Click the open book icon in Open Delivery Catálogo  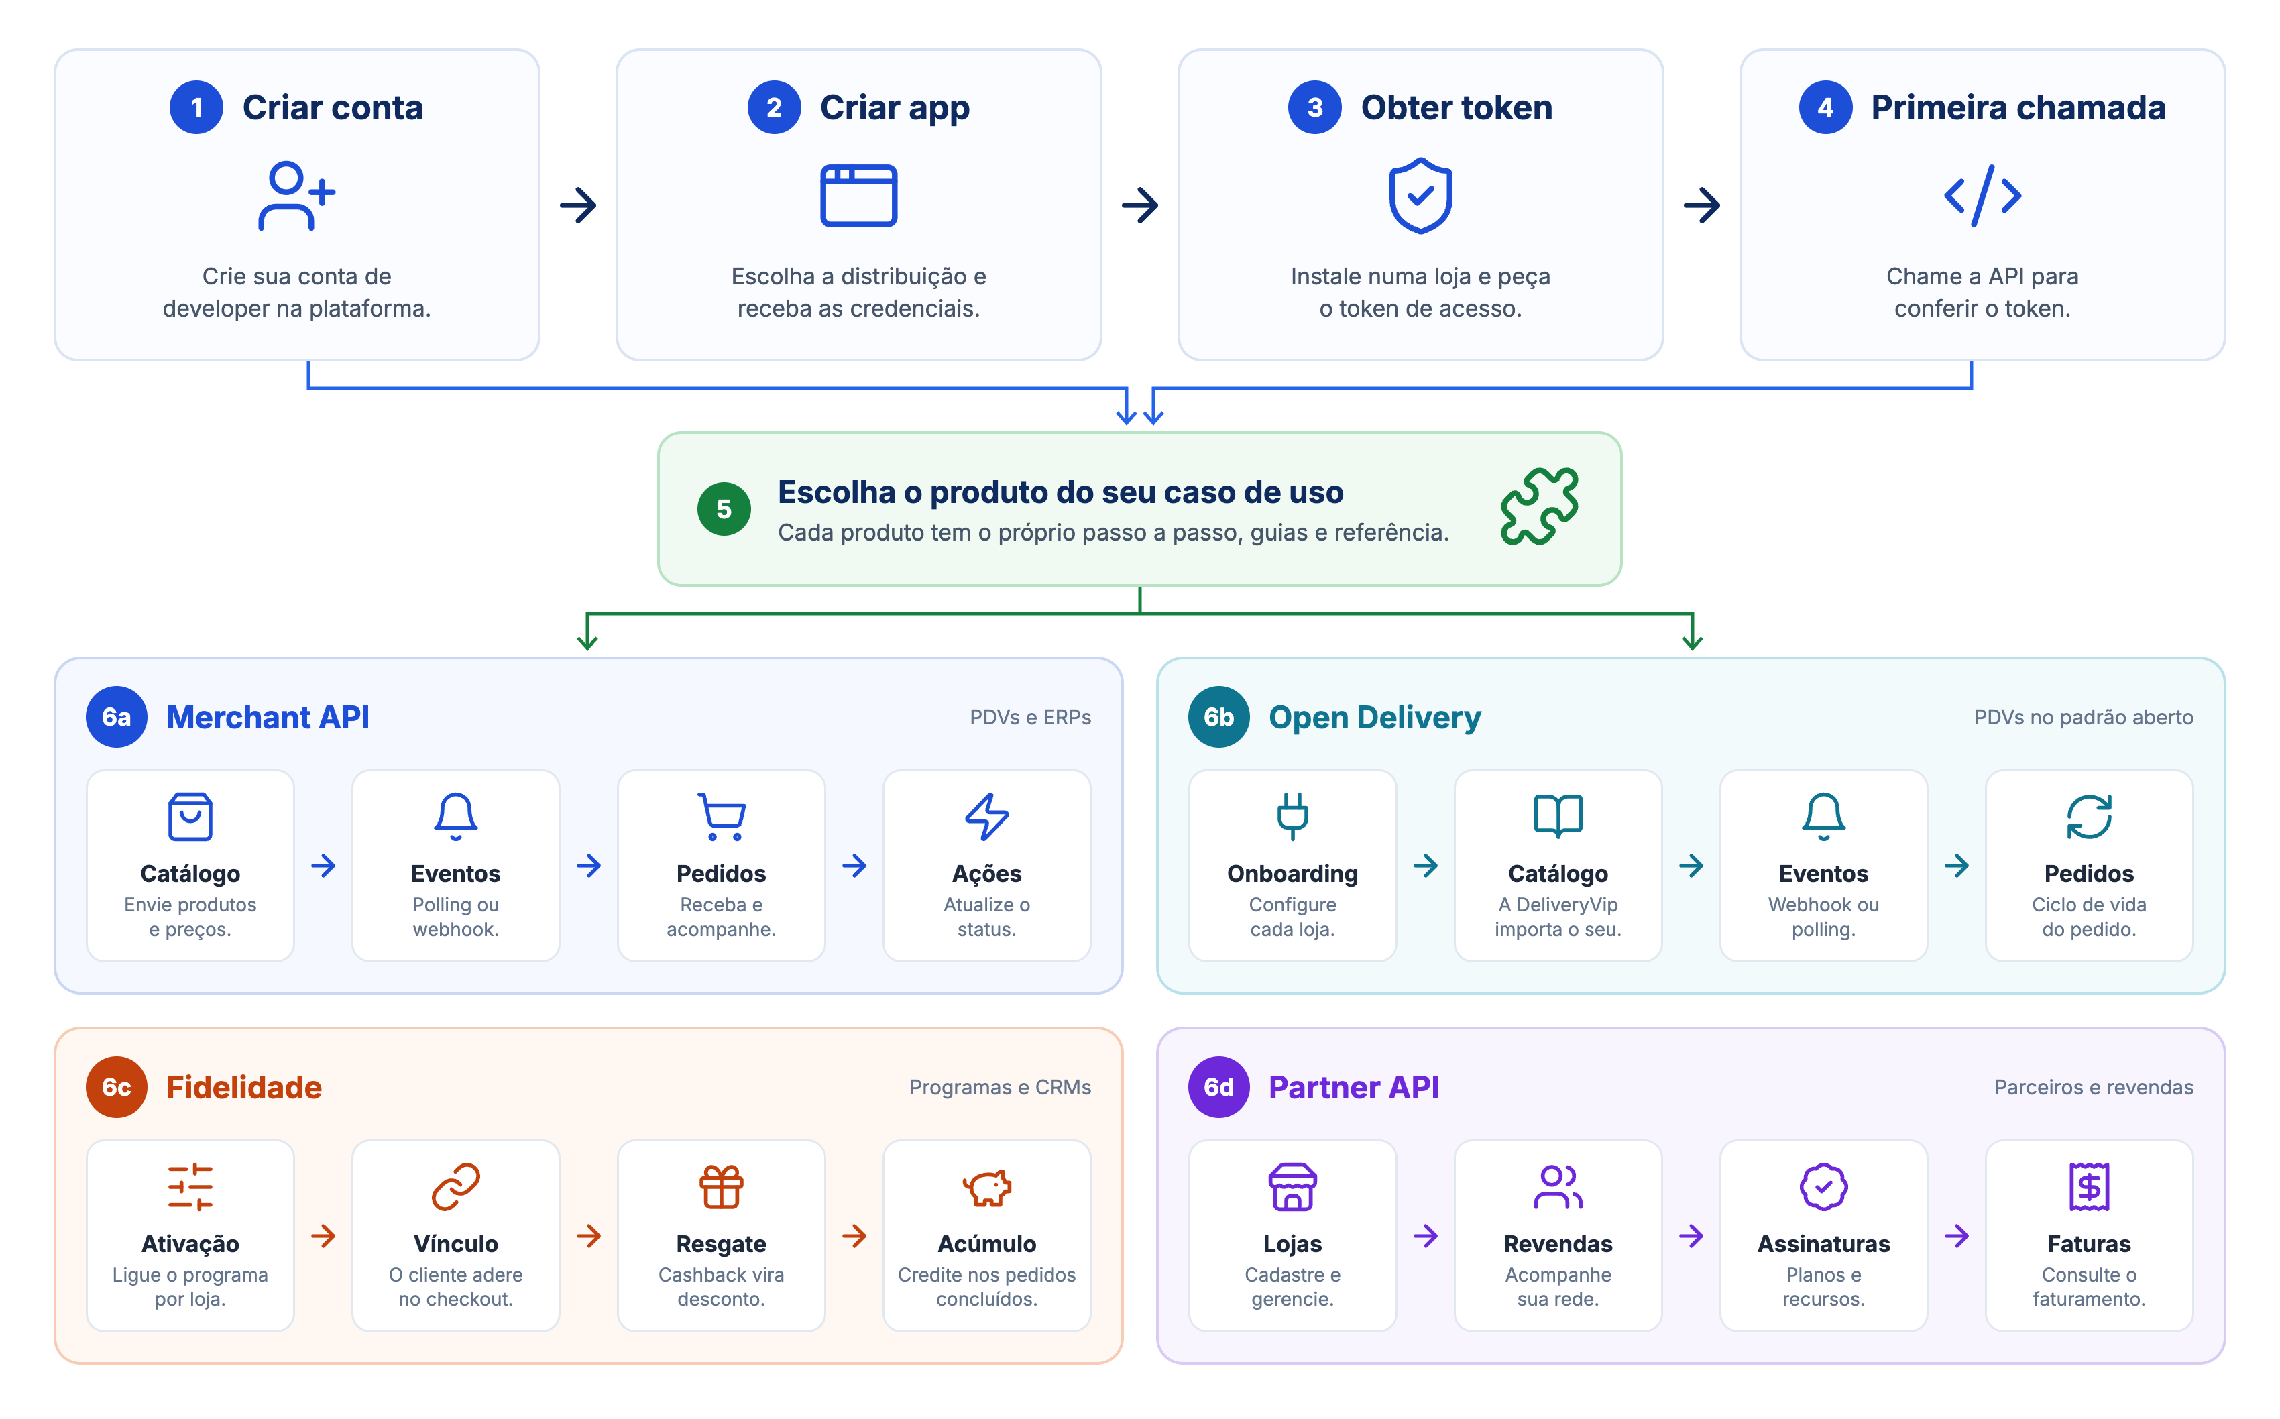point(1558,815)
